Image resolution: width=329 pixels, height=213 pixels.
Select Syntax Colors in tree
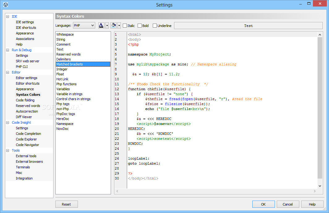coord(28,95)
